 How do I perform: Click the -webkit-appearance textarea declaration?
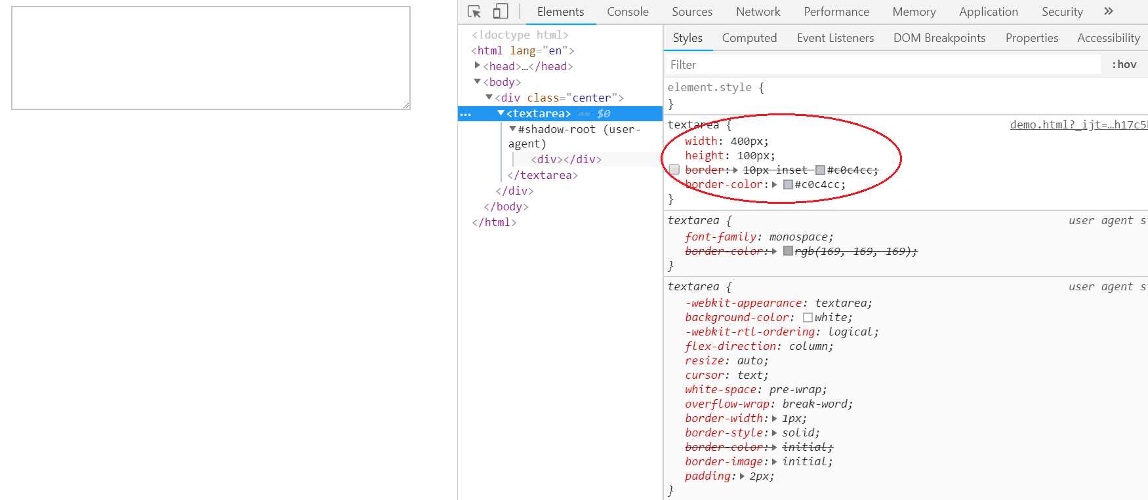click(779, 303)
